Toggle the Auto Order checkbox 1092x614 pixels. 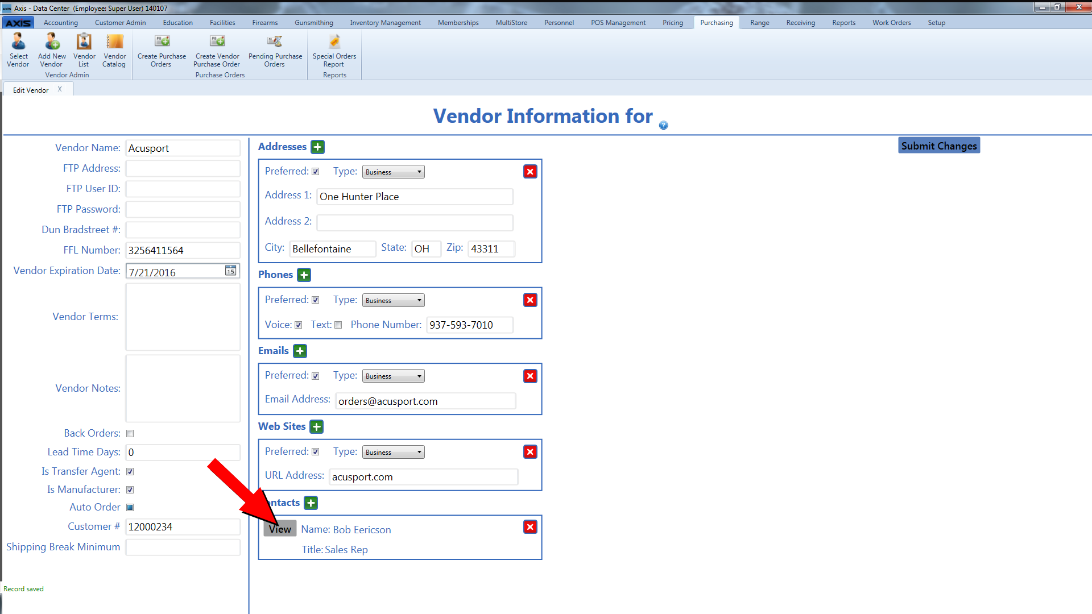coord(130,508)
